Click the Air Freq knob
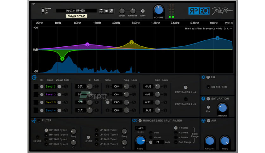 coord(225,141)
